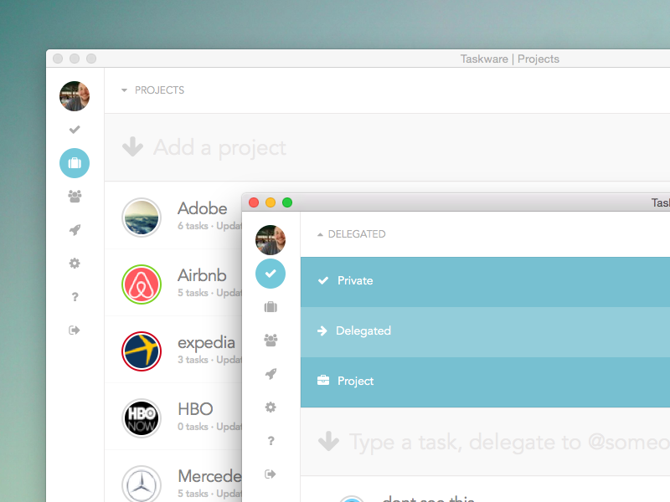Open the Airbnb project logo
670x502 pixels.
(x=142, y=284)
